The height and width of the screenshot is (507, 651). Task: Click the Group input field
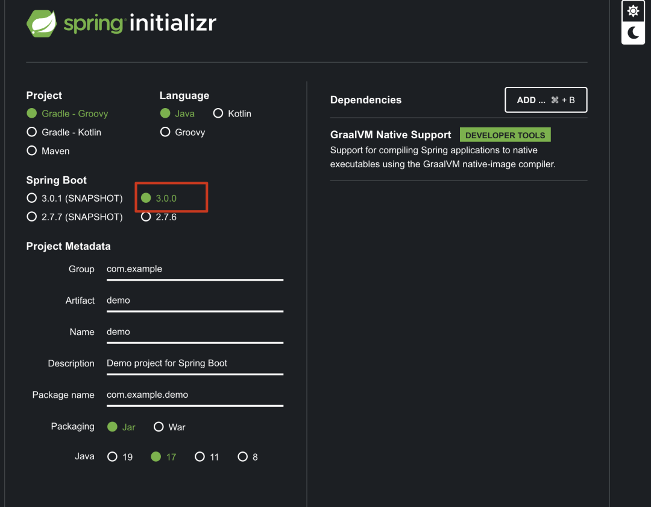click(x=194, y=269)
